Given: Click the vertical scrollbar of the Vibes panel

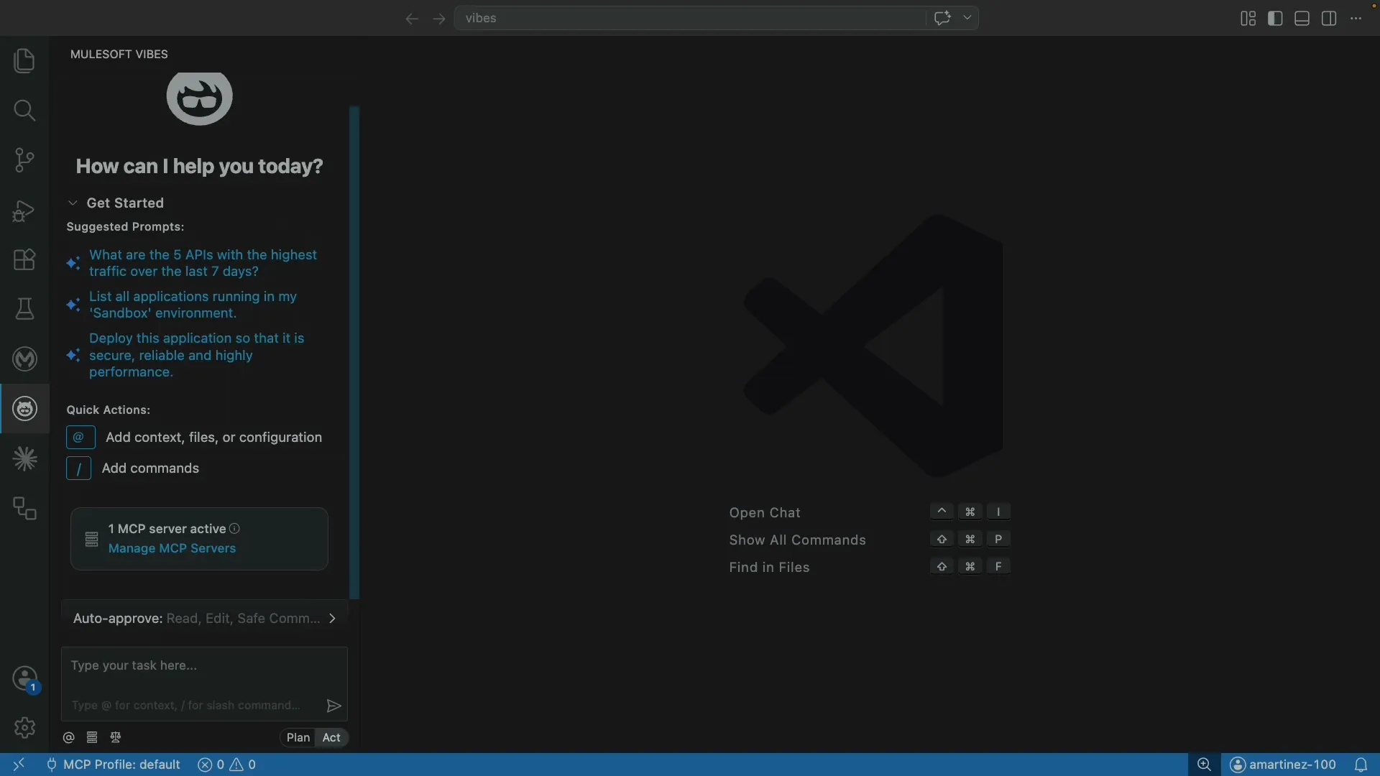Looking at the screenshot, I should pyautogui.click(x=354, y=352).
